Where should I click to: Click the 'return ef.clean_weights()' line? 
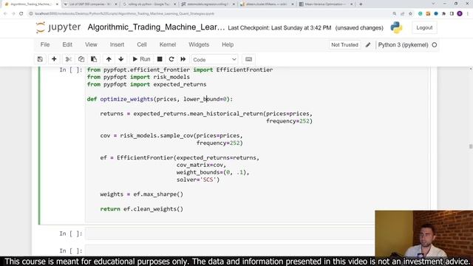click(141, 208)
